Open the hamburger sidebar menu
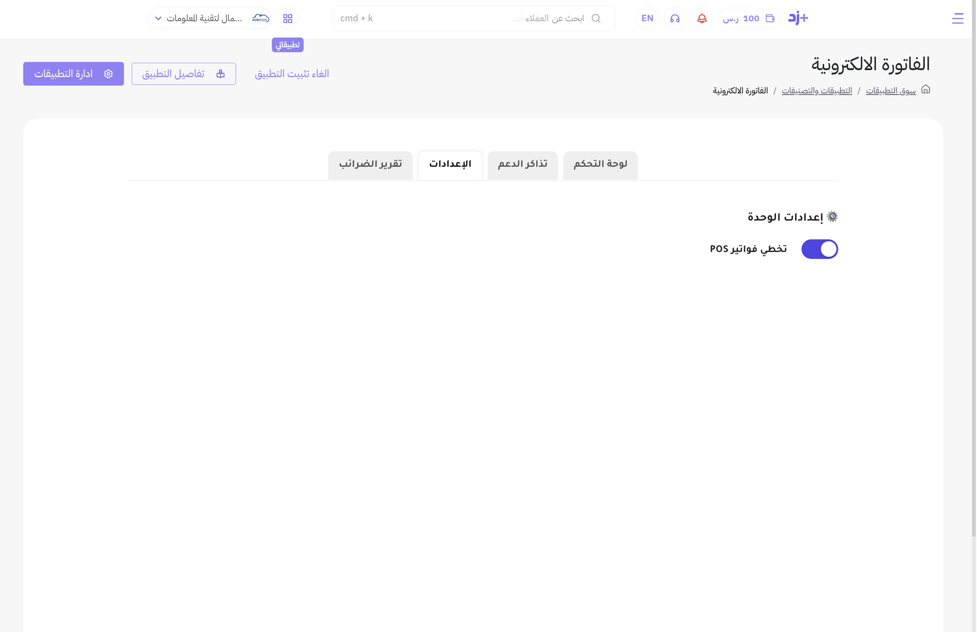The image size is (977, 632). click(x=957, y=18)
